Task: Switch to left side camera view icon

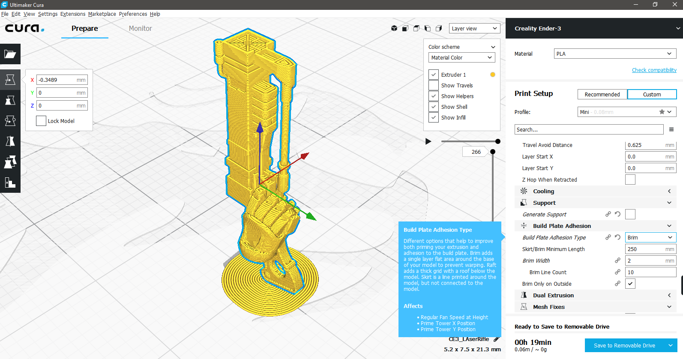Action: tap(428, 28)
